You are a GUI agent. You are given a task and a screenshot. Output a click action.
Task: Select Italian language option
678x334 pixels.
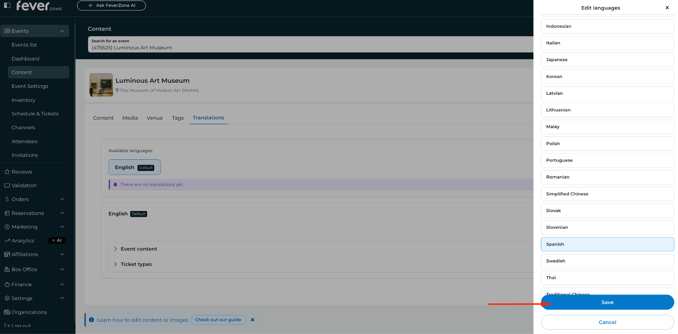point(607,43)
